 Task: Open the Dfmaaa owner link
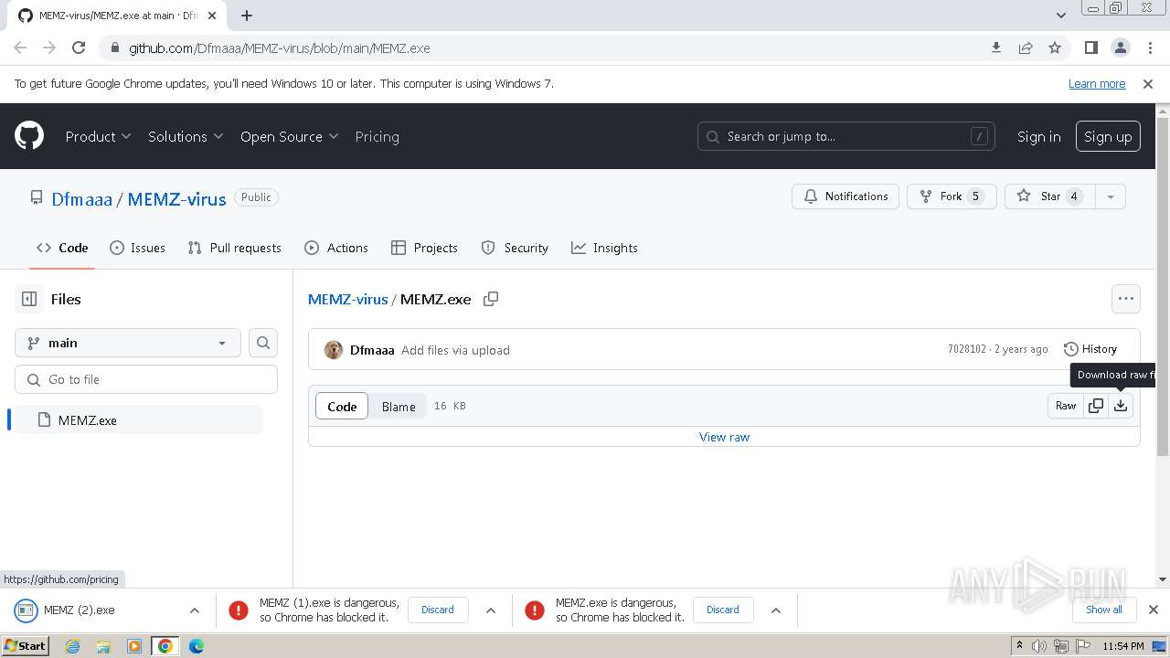tap(82, 198)
